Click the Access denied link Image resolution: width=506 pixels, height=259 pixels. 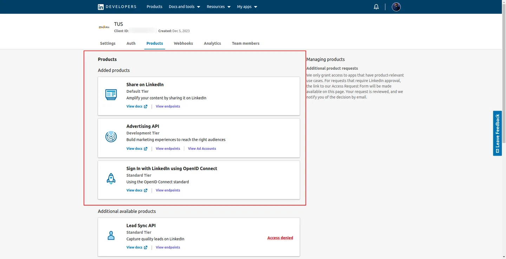[x=280, y=238]
